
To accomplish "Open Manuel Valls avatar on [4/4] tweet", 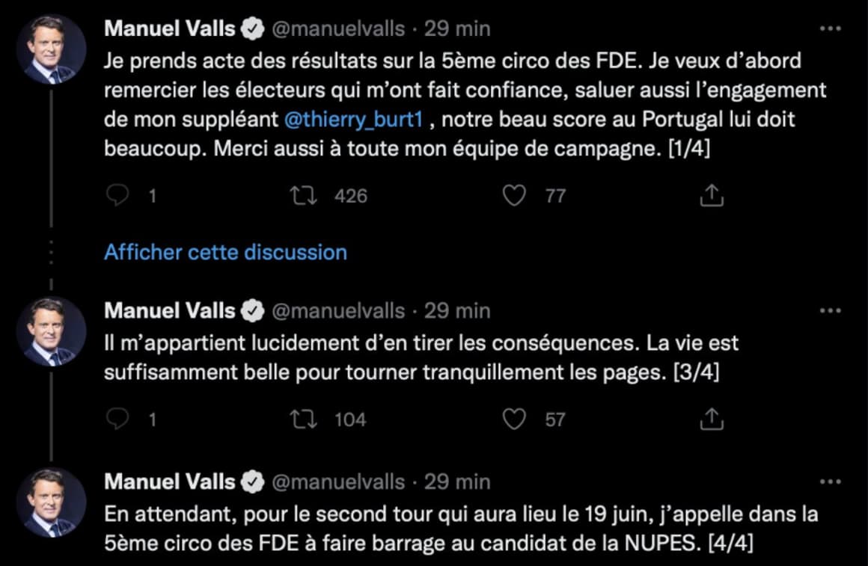I will coord(52,502).
